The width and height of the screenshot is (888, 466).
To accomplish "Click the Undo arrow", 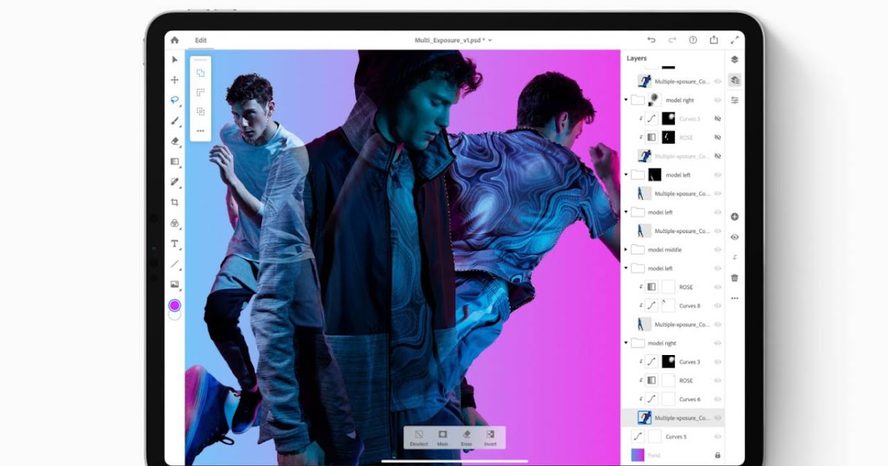I will click(651, 40).
